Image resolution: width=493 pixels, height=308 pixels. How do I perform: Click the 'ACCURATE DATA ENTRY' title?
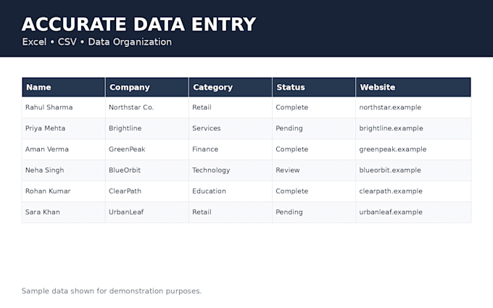(x=138, y=24)
